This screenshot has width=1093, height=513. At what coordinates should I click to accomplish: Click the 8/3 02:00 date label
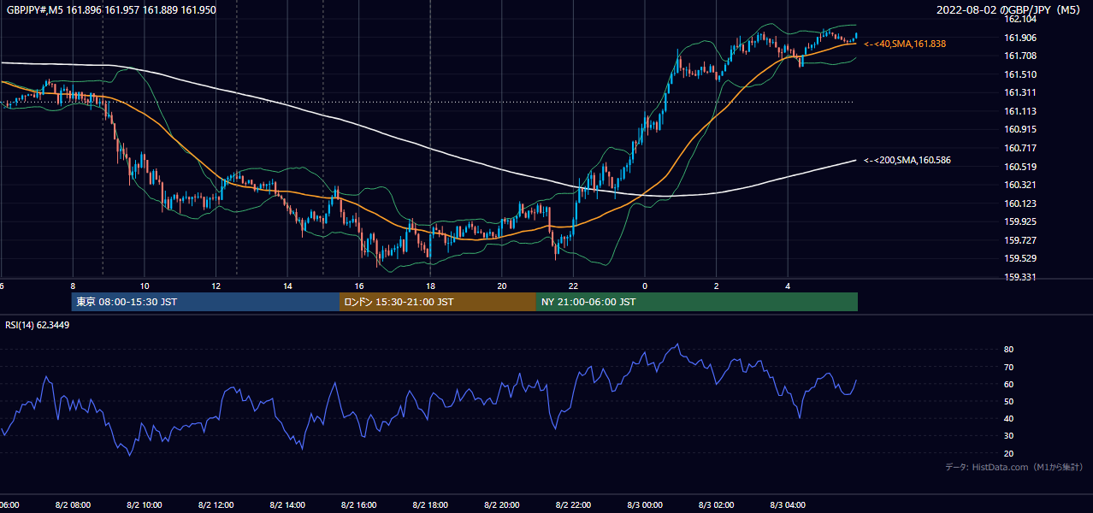[717, 505]
